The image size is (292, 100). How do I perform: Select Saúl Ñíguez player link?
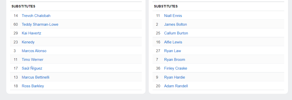[32, 68]
